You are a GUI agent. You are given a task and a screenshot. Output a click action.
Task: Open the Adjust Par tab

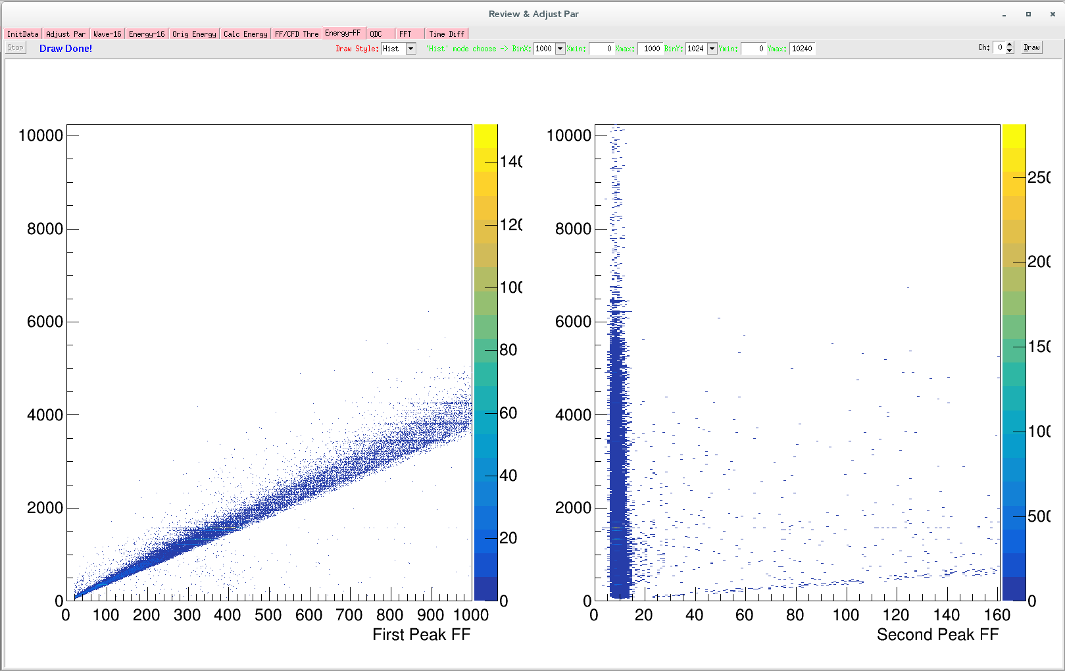pyautogui.click(x=66, y=34)
